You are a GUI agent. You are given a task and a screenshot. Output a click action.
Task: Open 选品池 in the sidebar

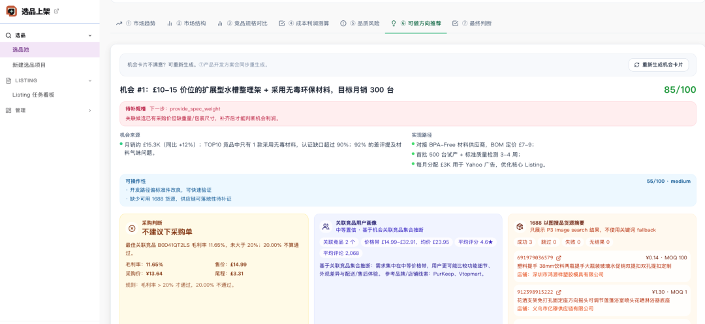coord(50,50)
